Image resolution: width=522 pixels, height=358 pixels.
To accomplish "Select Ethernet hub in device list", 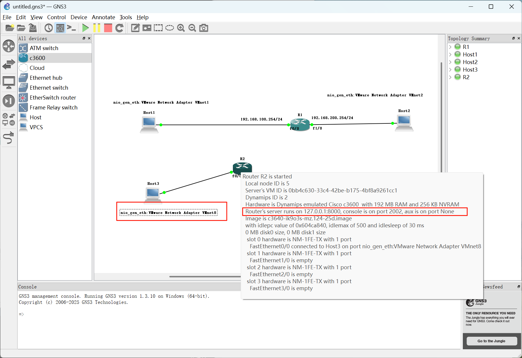I will (x=55, y=78).
